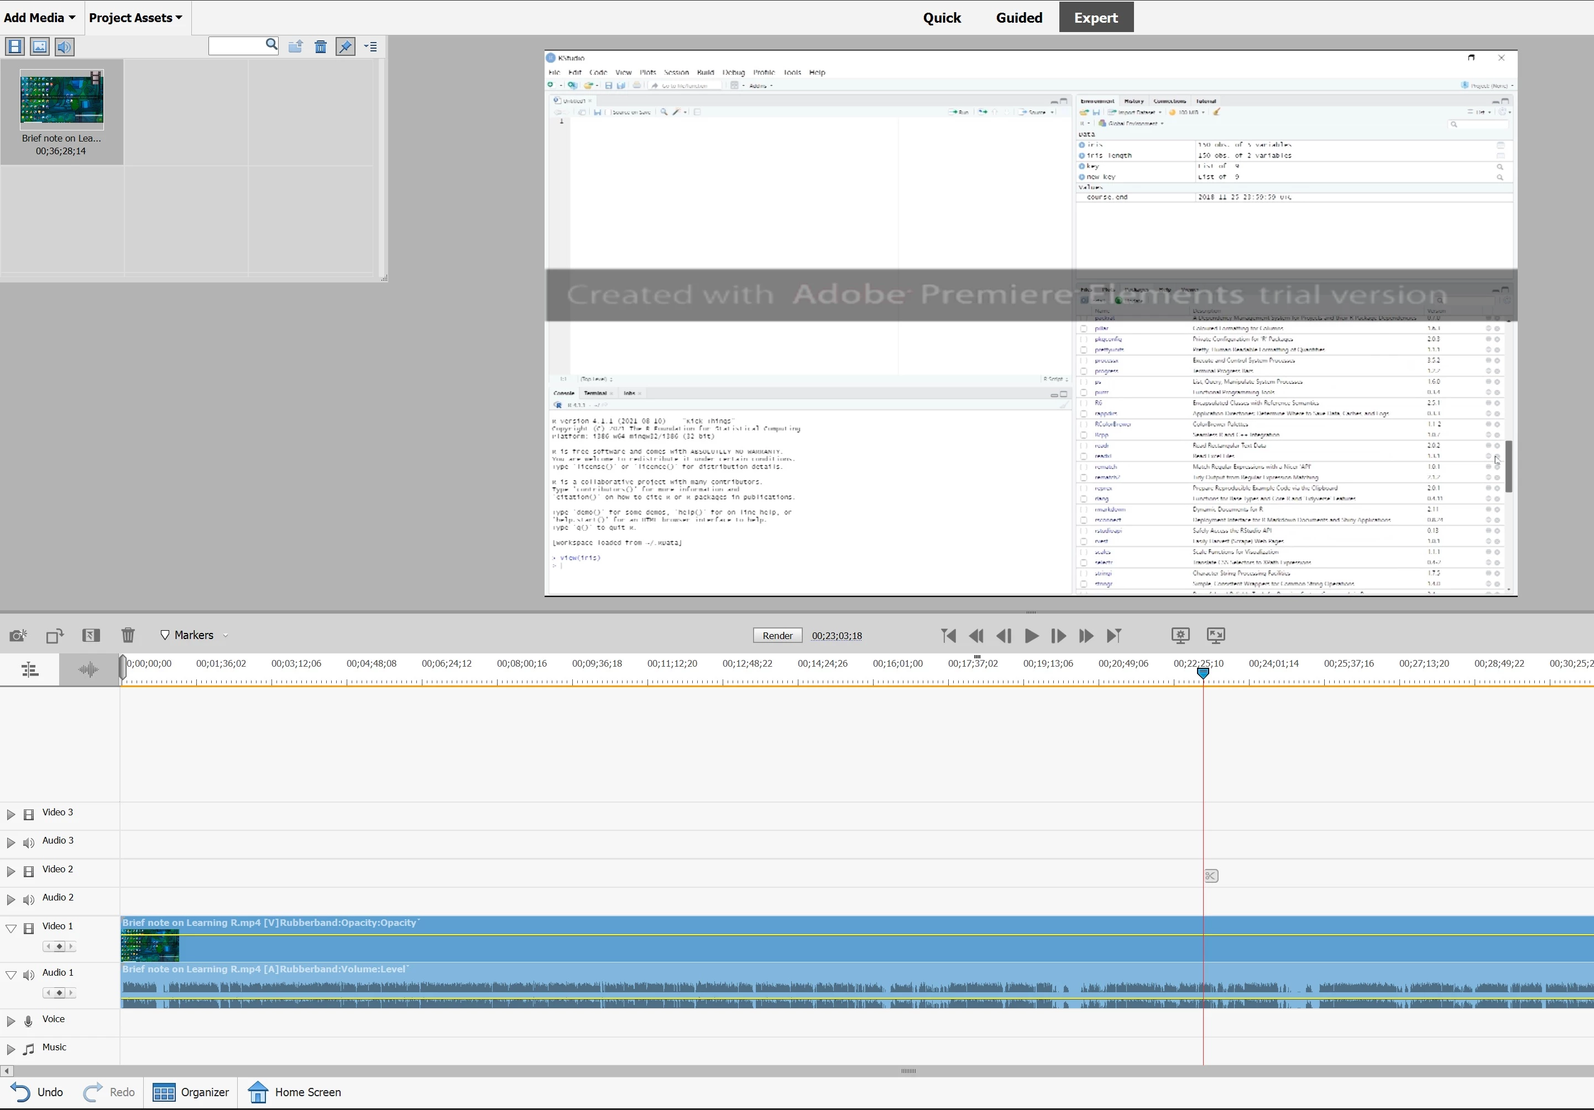1594x1110 pixels.
Task: Click the go up folder icon
Action: point(296,46)
